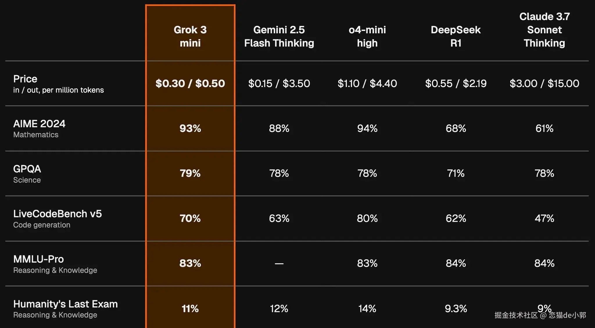This screenshot has height=328, width=595.
Task: Click DeepSeek R1's 71% GPQA score
Action: tap(456, 173)
